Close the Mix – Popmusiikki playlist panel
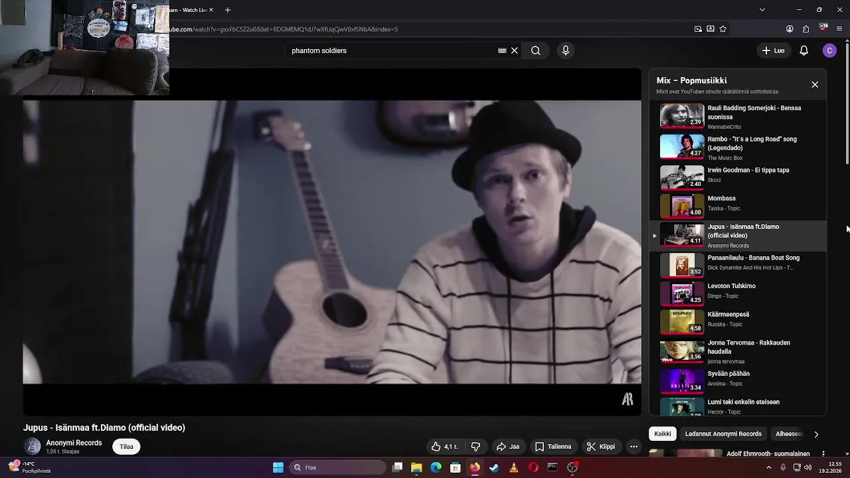 click(815, 84)
